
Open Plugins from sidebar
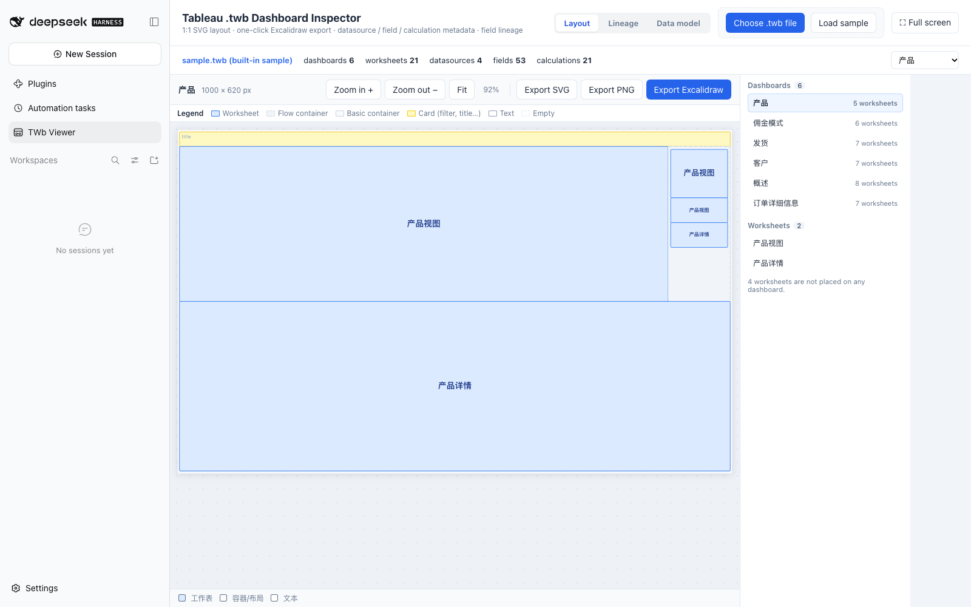pos(85,84)
